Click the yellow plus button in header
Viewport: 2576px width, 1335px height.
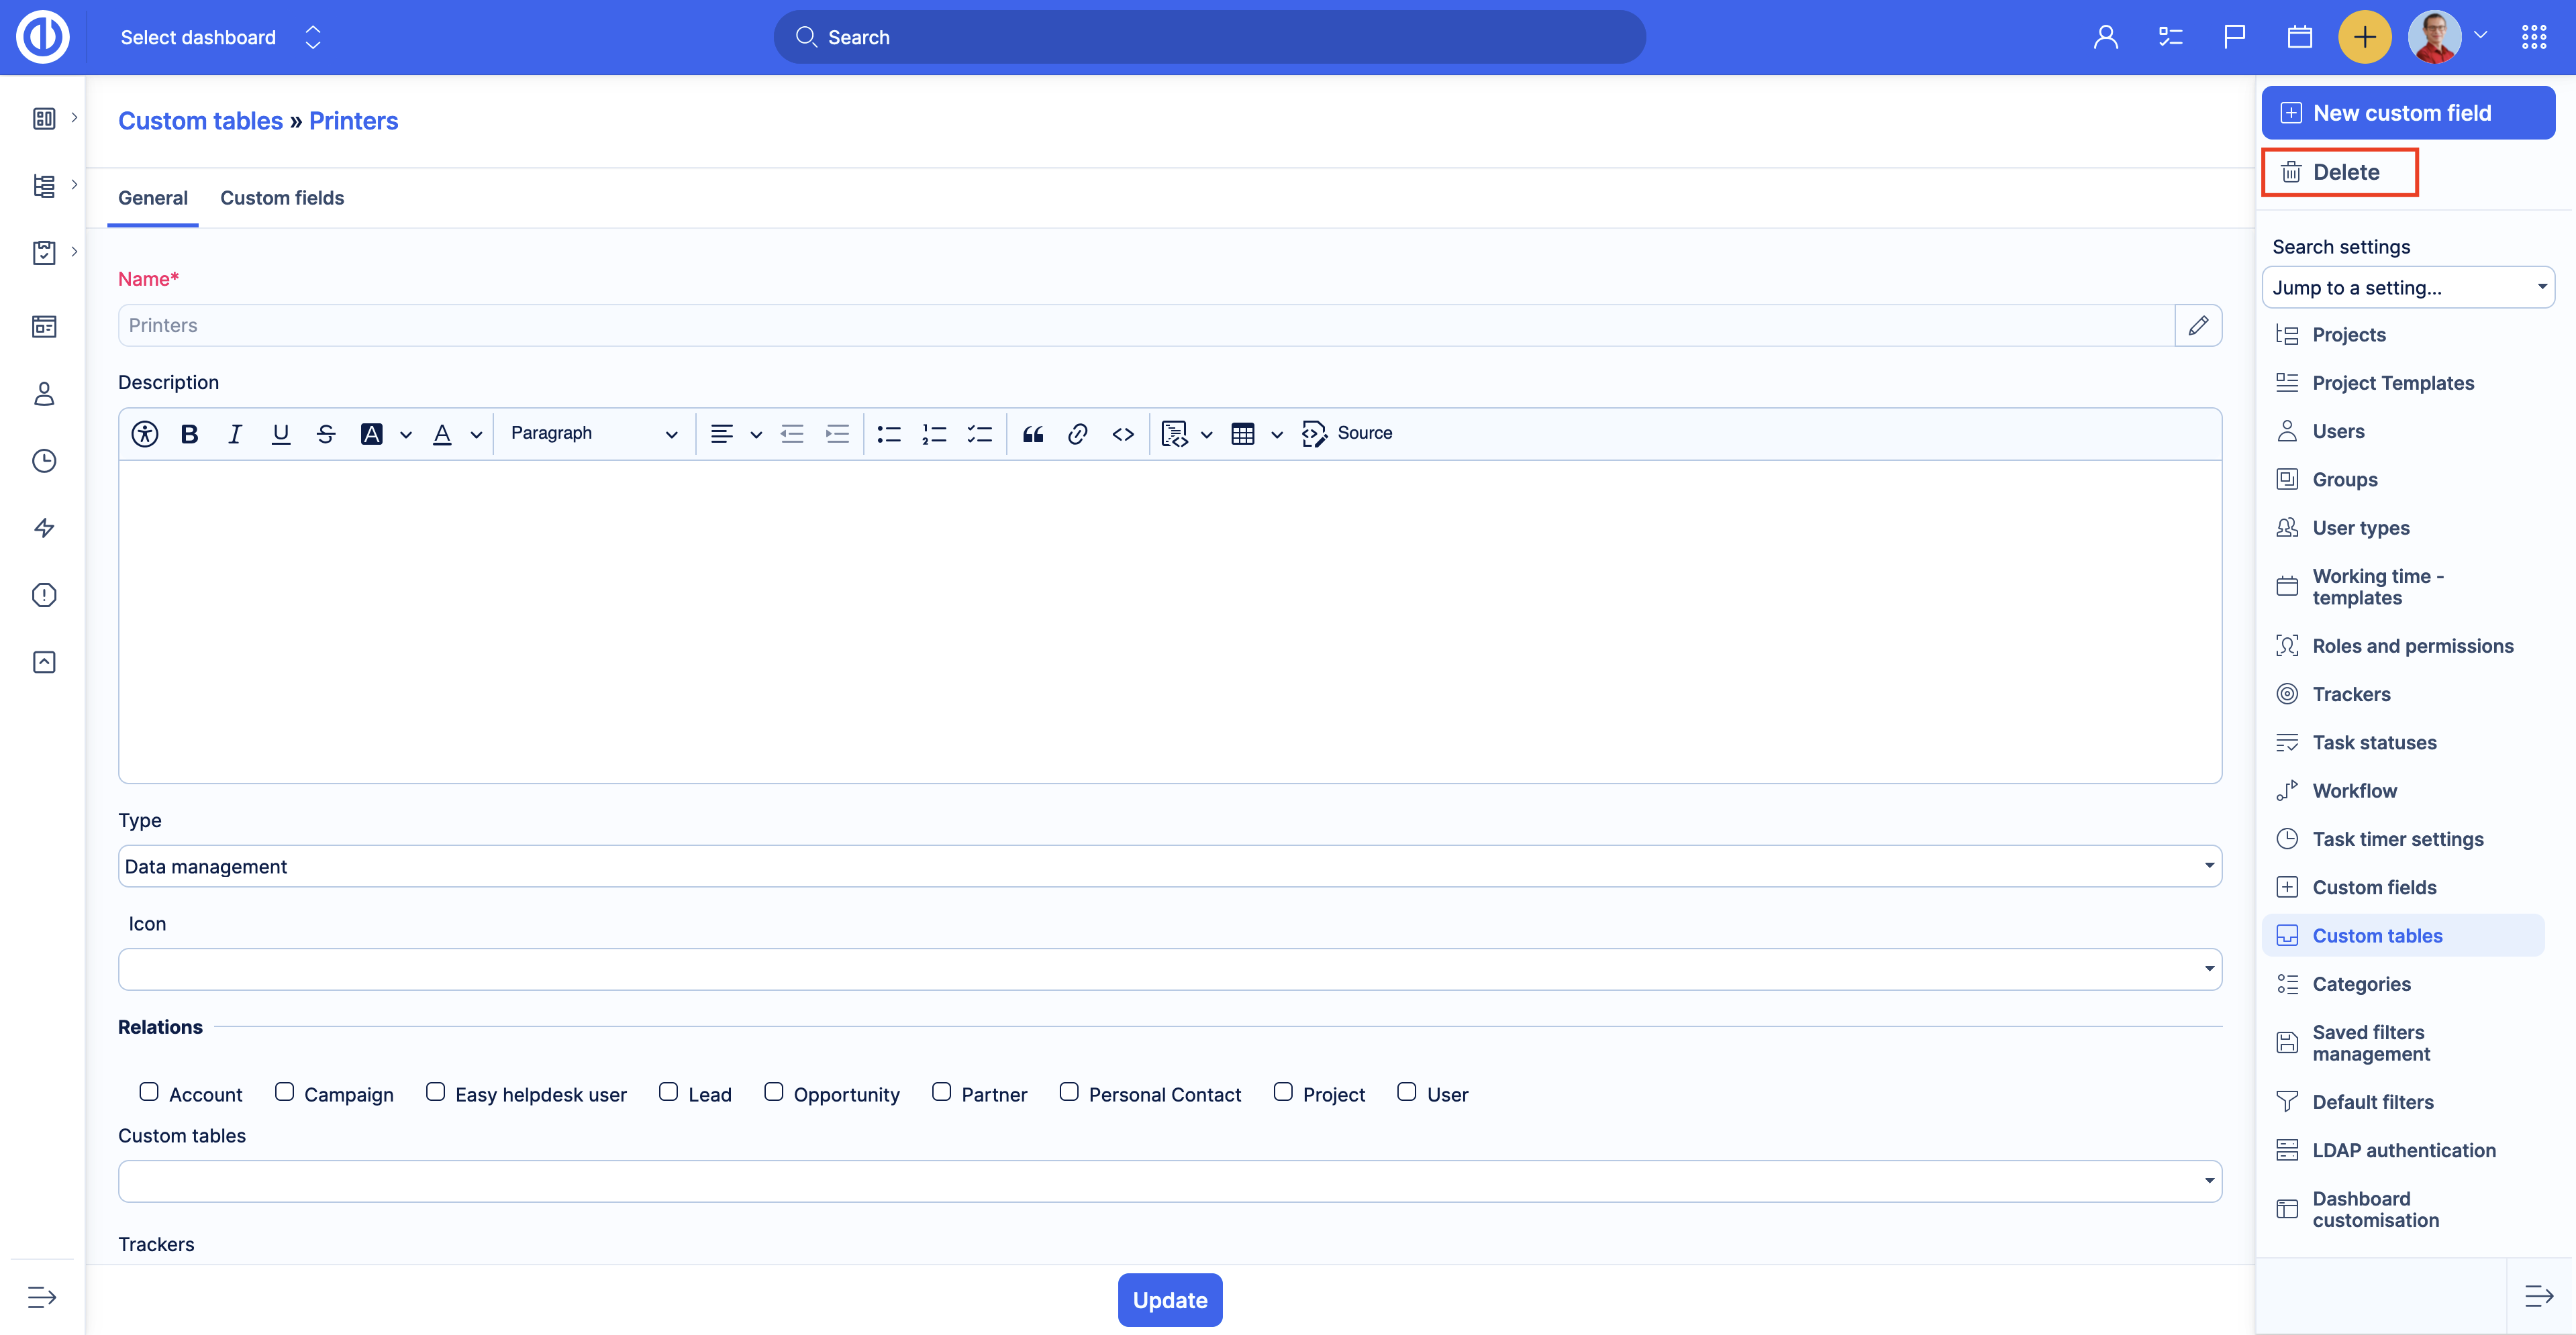pyautogui.click(x=2364, y=37)
